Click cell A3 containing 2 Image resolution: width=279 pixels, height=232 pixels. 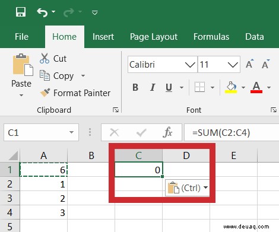pos(43,198)
